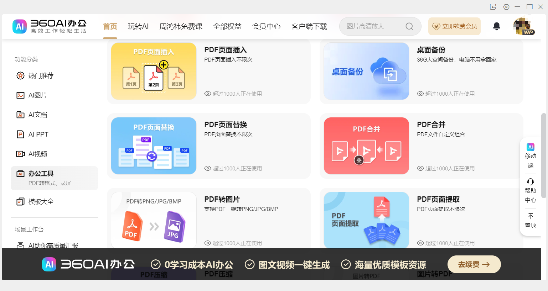The height and width of the screenshot is (291, 548).
Task: Click the logout icon in title bar
Action: coord(493,7)
